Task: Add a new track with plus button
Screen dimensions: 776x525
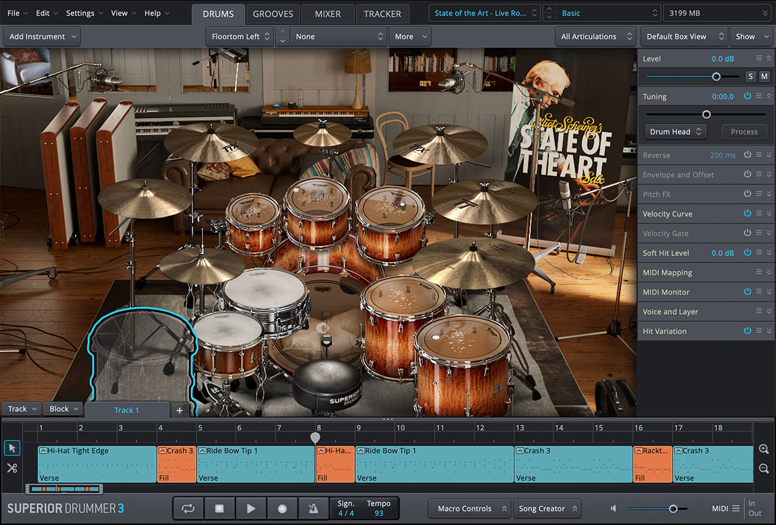Action: [x=180, y=410]
